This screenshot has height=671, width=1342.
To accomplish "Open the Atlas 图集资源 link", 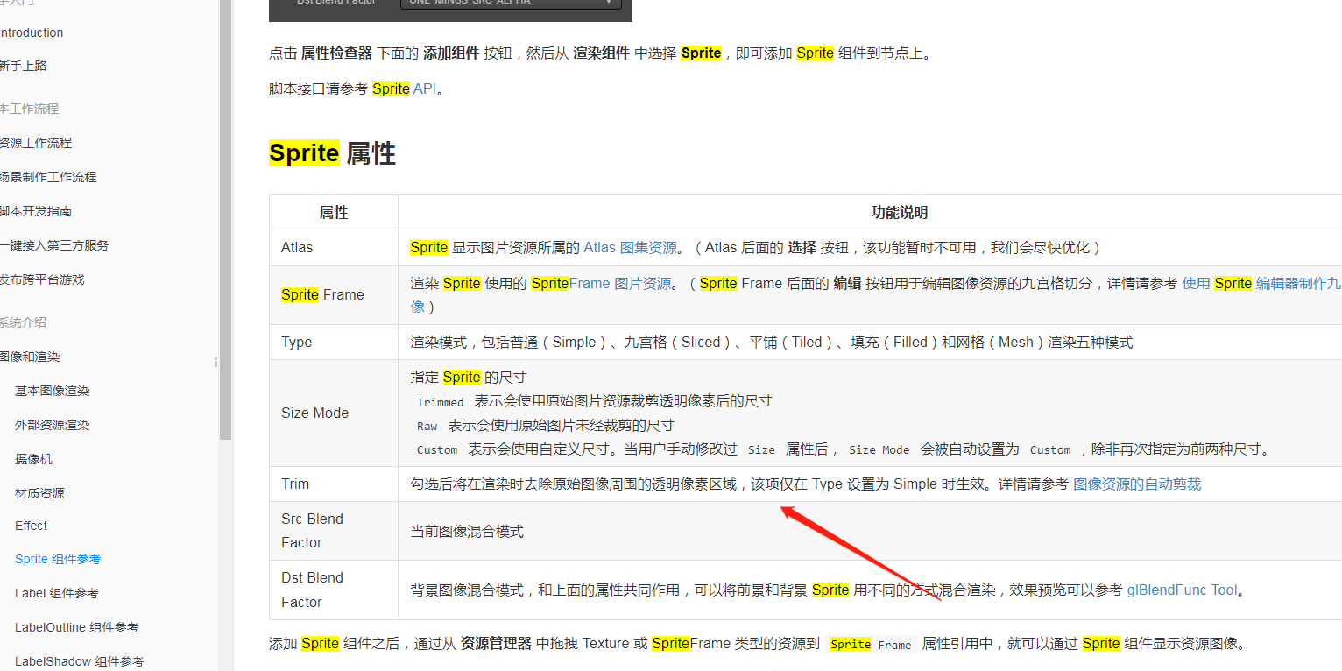I will tap(631, 248).
